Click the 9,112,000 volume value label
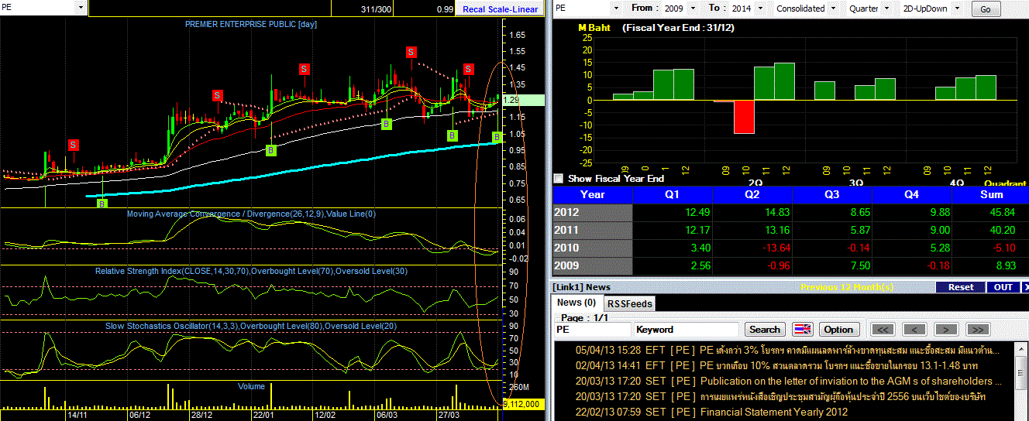Viewport: 1029px width, 421px height. click(524, 404)
